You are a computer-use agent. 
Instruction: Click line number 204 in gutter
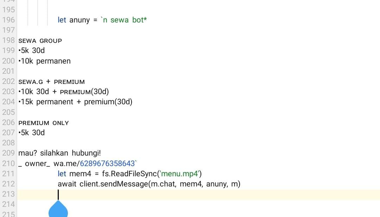click(8, 101)
